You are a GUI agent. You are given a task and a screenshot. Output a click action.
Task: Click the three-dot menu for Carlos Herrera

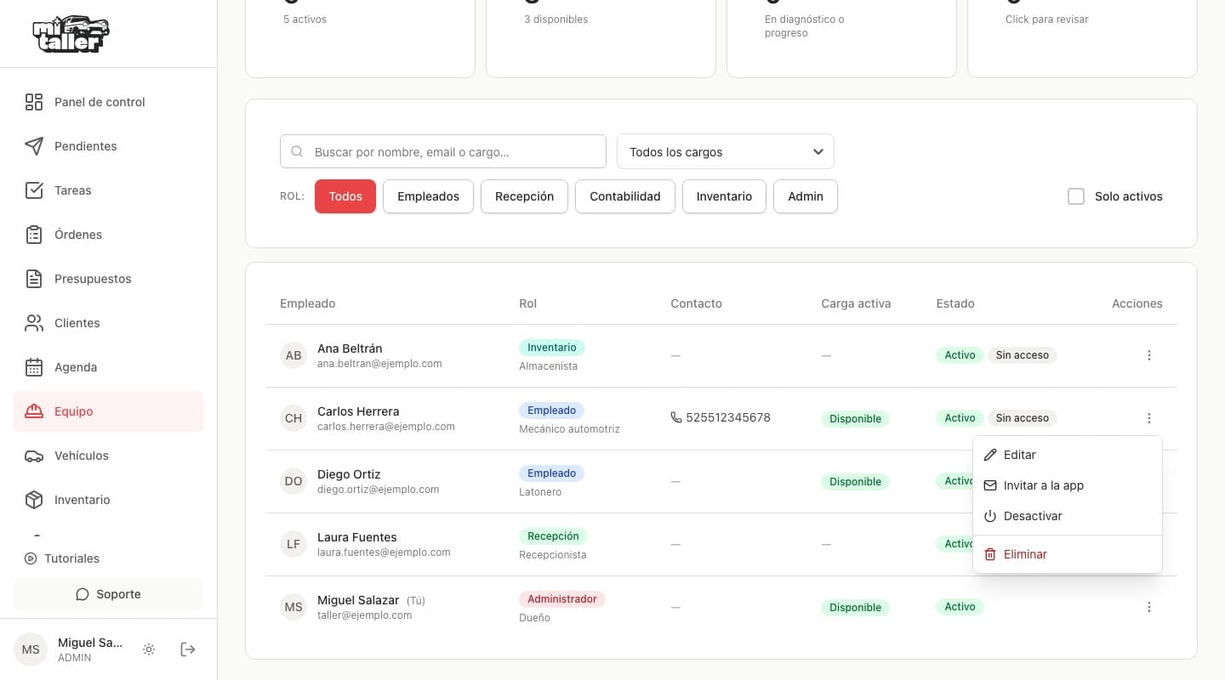click(x=1149, y=418)
